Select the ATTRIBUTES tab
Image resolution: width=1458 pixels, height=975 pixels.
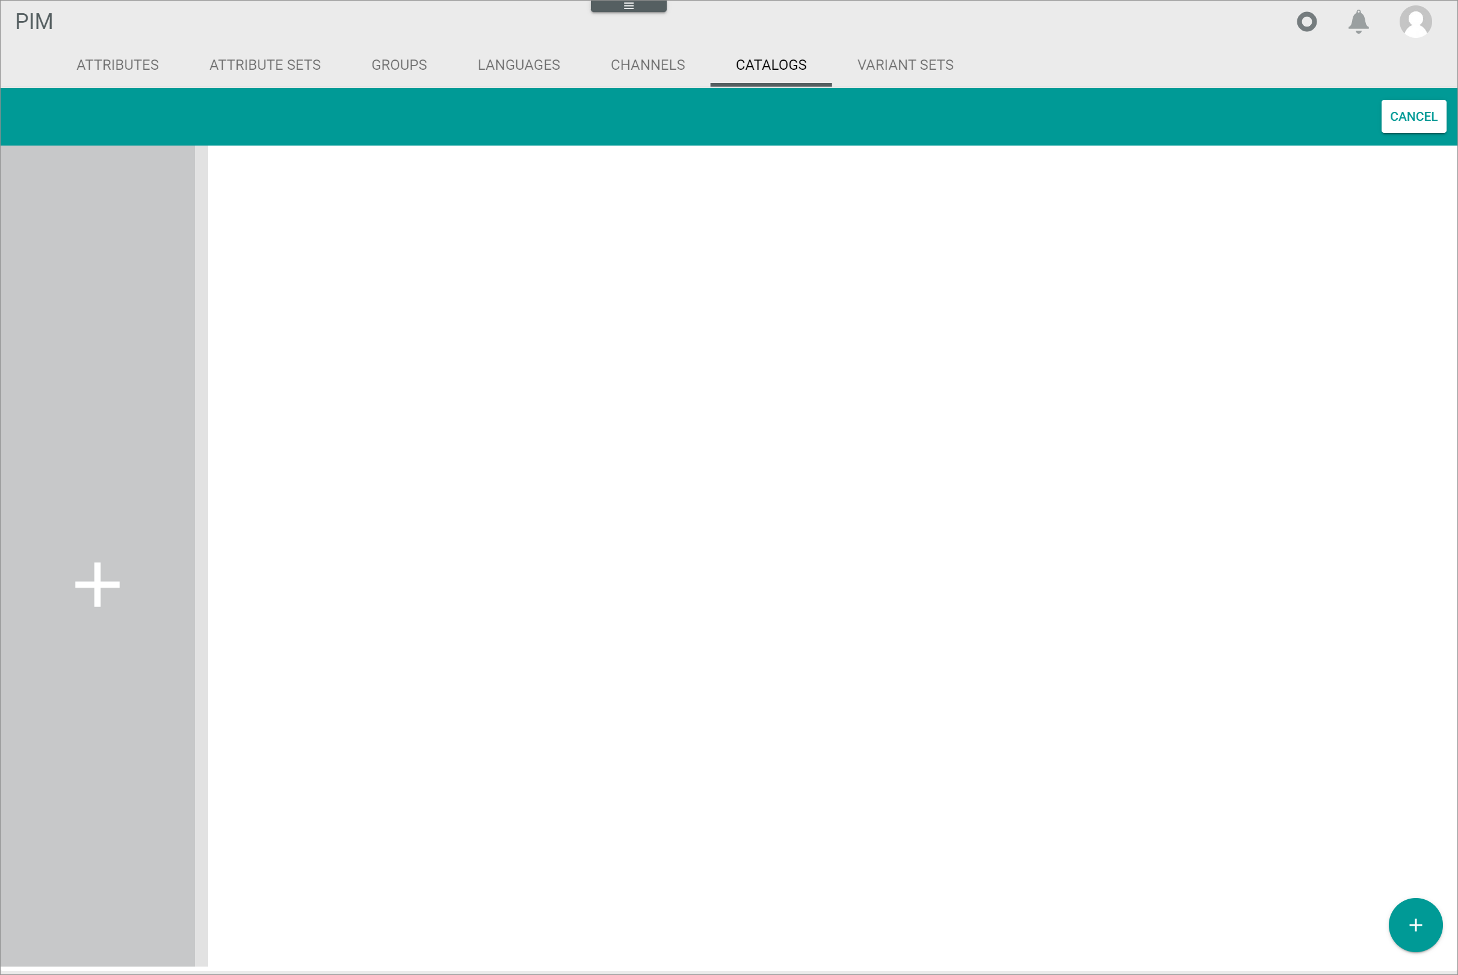[117, 66]
